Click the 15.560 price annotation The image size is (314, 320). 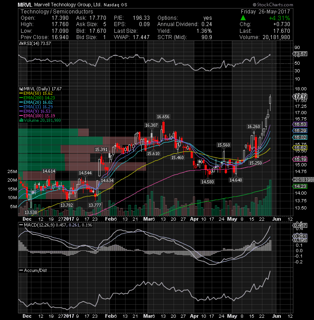coord(223,145)
